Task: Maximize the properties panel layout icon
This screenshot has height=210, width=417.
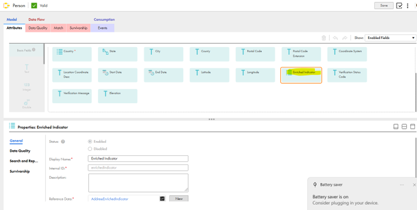Action: [x=412, y=127]
